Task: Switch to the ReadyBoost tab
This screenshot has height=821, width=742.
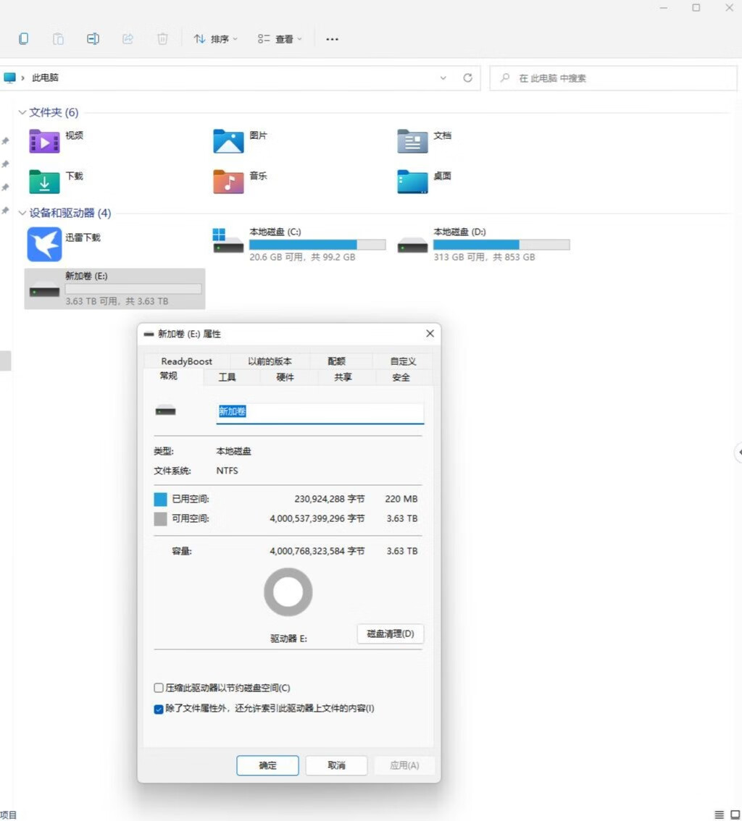Action: (x=186, y=361)
